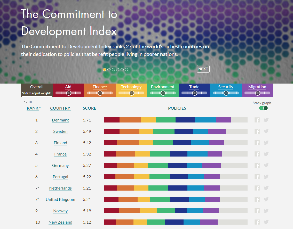Adjust the Aid weight slider
Viewport: 293px width, 229px height.
68,92
